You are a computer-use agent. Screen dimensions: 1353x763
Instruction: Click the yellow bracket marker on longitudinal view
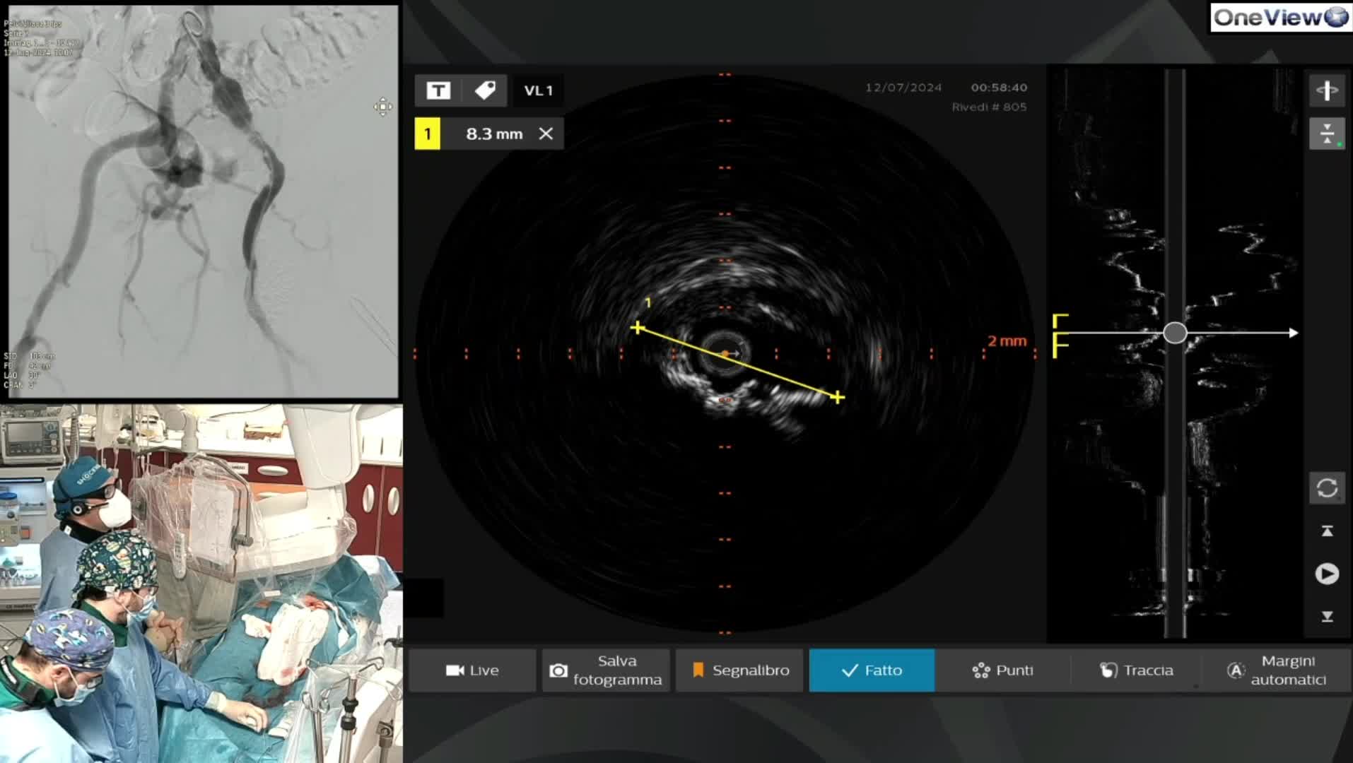[x=1060, y=336]
